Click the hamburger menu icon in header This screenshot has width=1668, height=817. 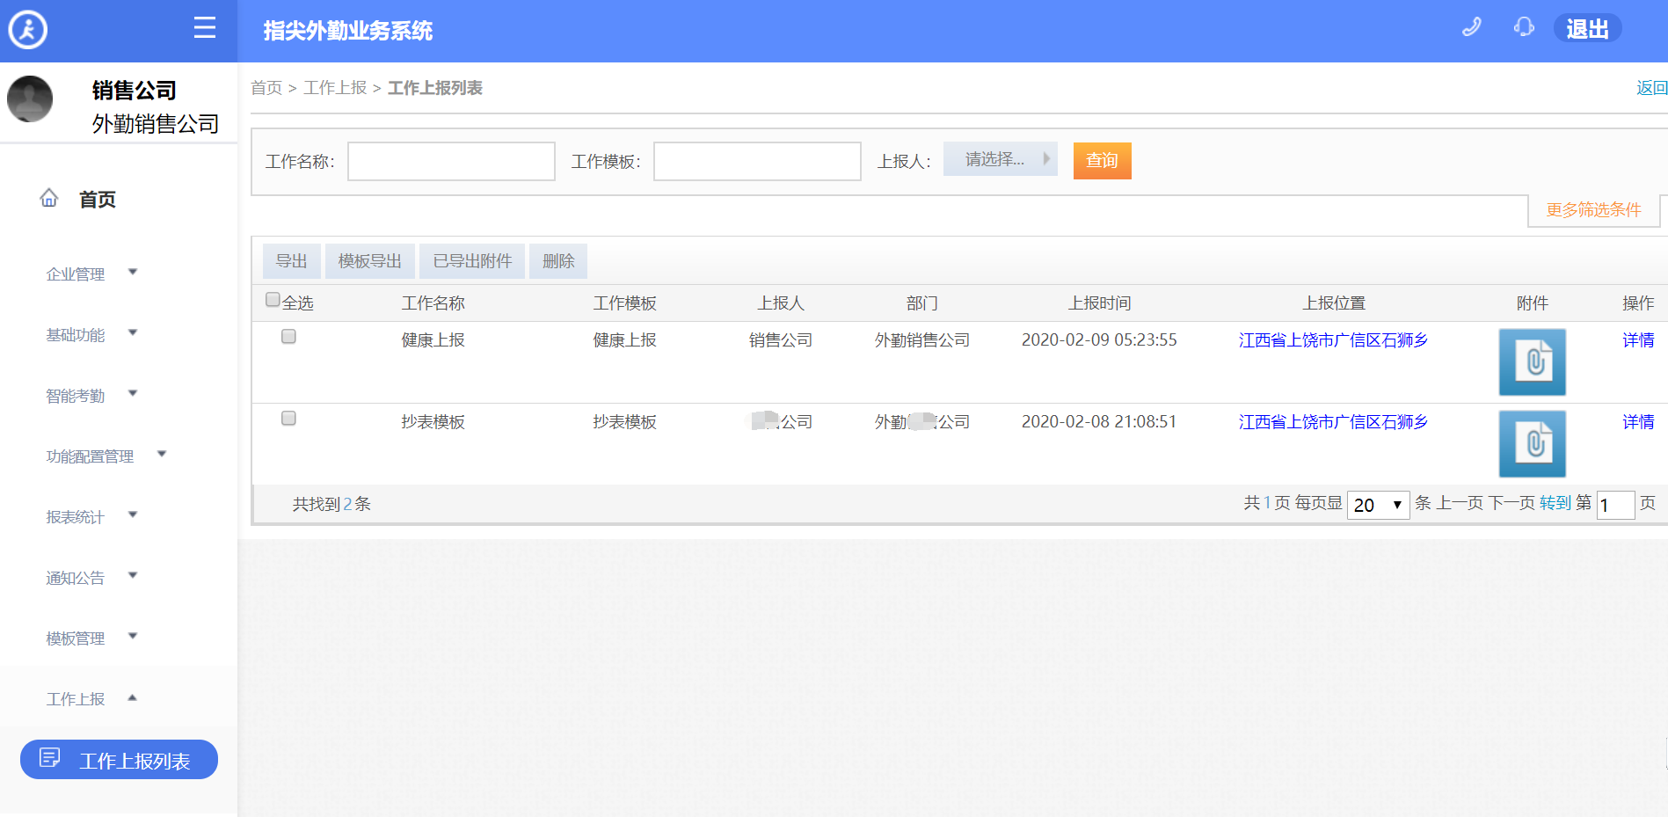click(x=204, y=28)
